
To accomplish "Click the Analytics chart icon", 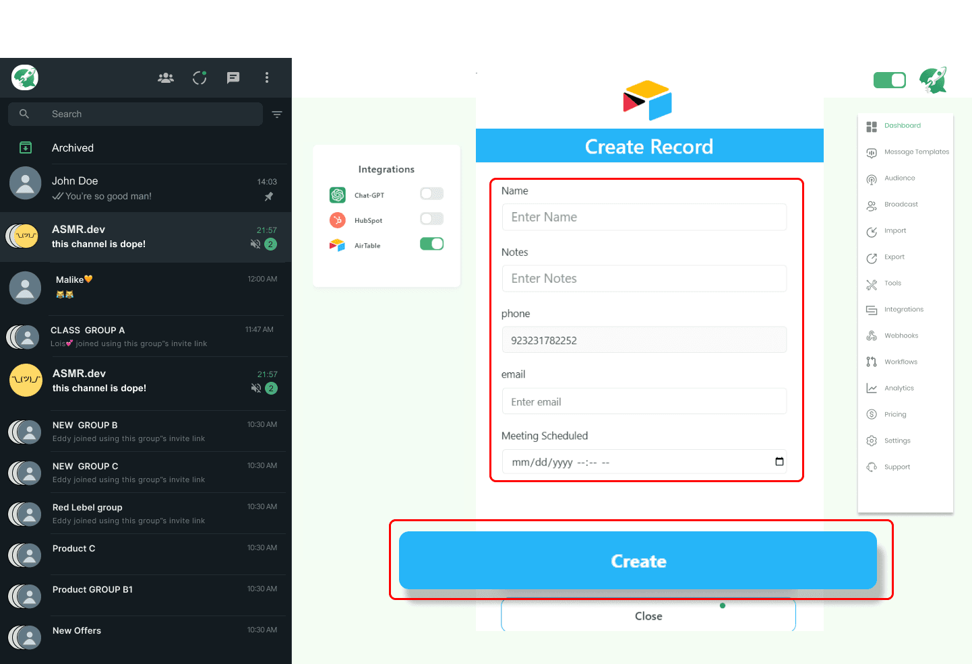I will (872, 389).
